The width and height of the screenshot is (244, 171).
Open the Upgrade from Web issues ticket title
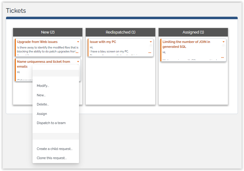point(37,42)
